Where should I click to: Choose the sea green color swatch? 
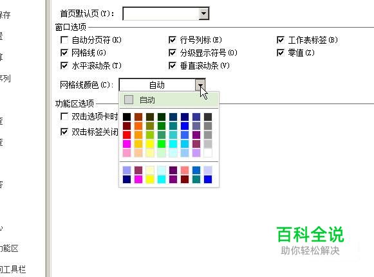162,135
